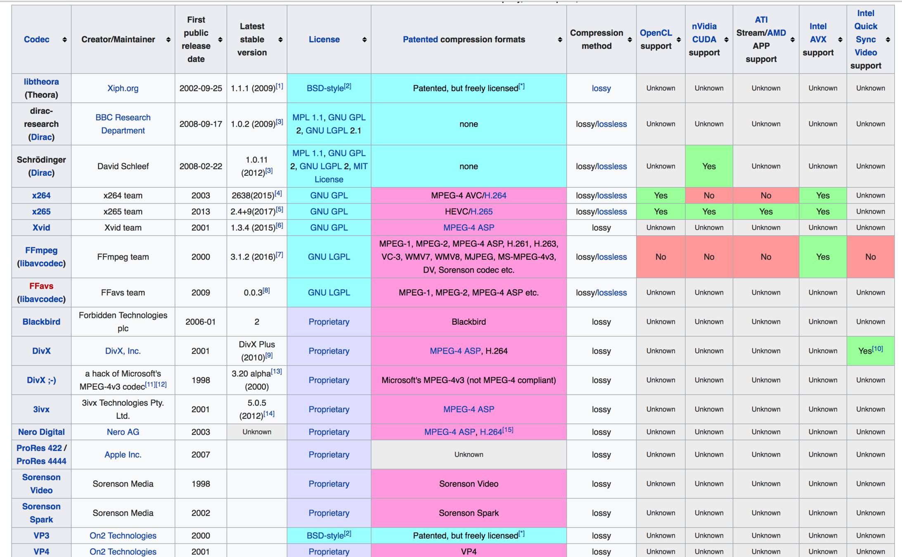The height and width of the screenshot is (557, 902).
Task: Sort by First public release date
Action: [220, 40]
